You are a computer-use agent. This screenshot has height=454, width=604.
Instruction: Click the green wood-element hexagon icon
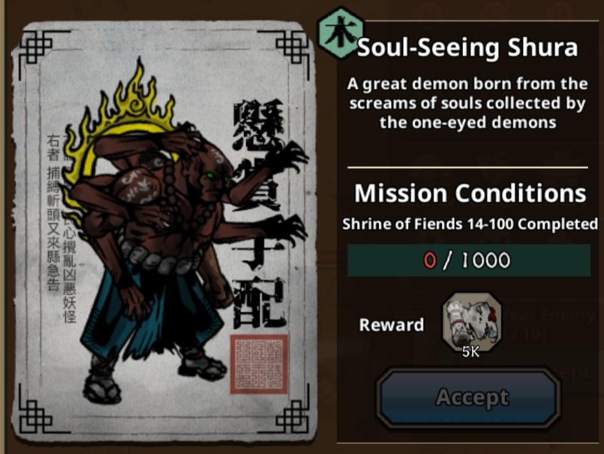pos(341,33)
